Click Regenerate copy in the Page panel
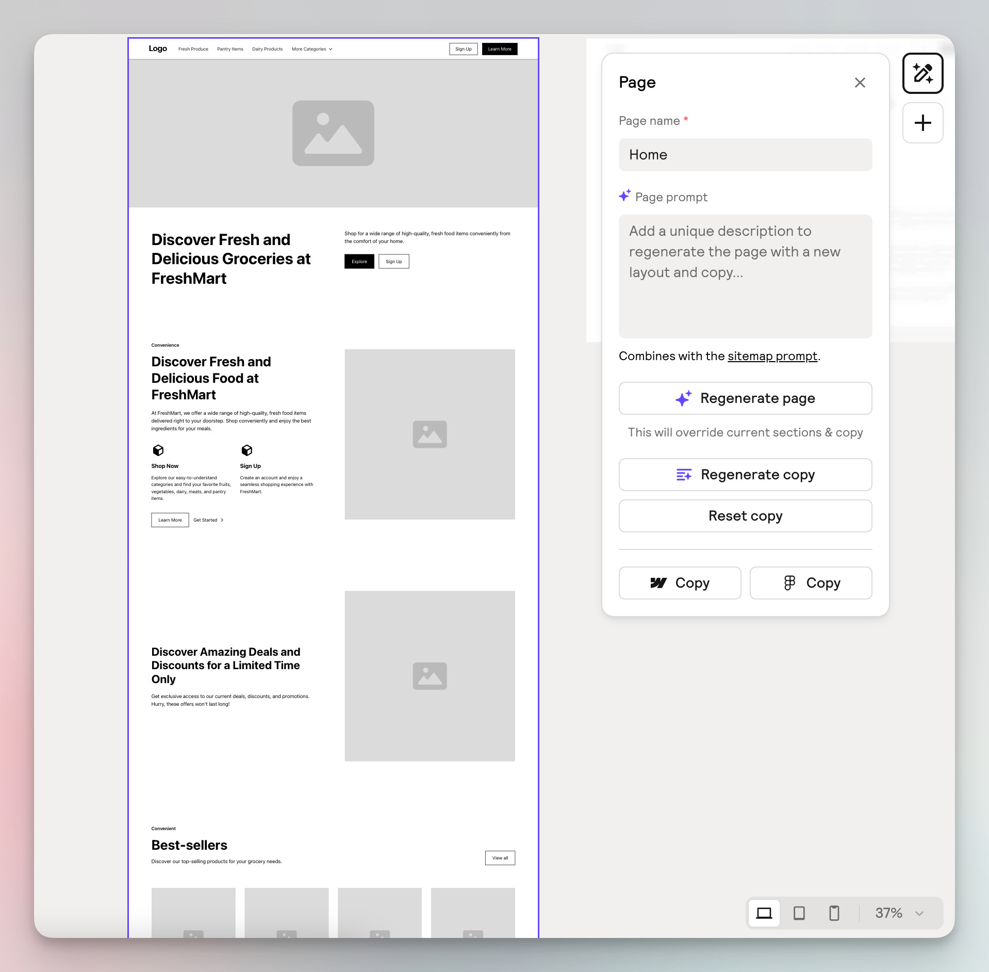Screen dimensions: 989x972 745,474
